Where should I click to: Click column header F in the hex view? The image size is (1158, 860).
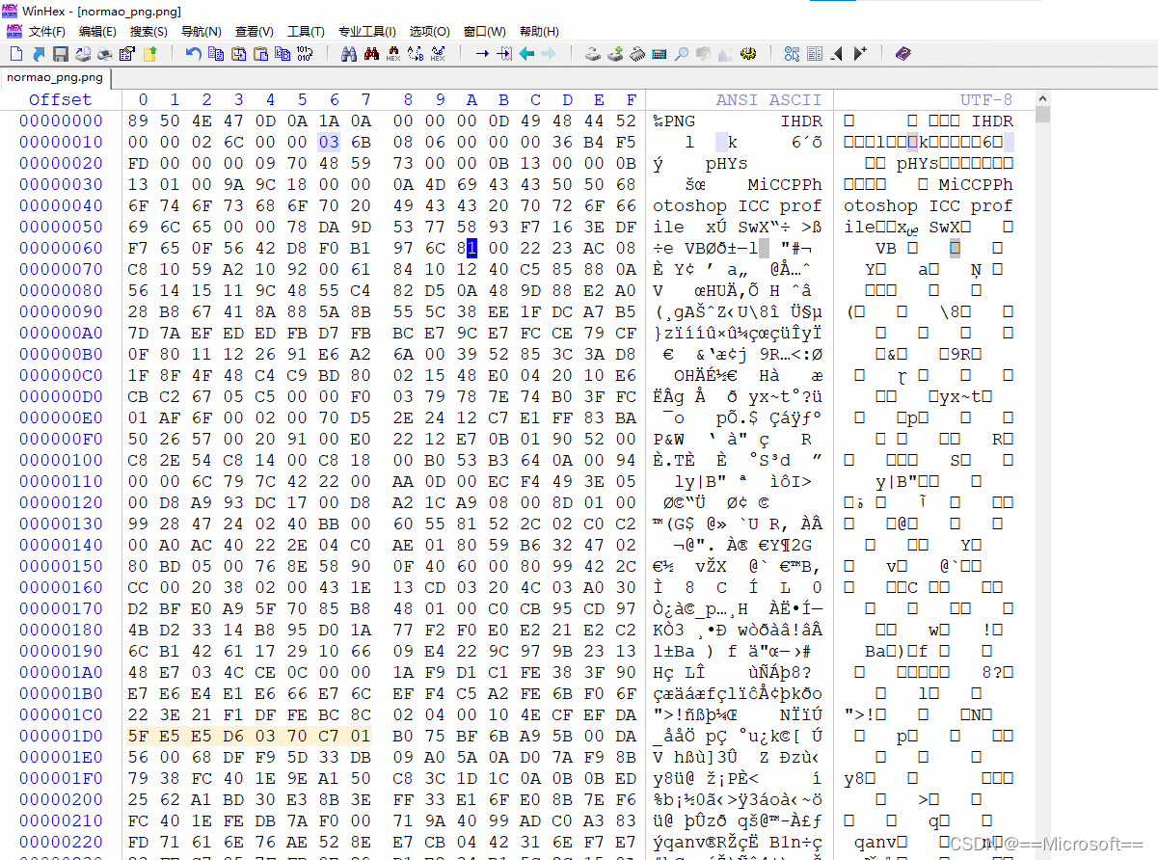[631, 99]
